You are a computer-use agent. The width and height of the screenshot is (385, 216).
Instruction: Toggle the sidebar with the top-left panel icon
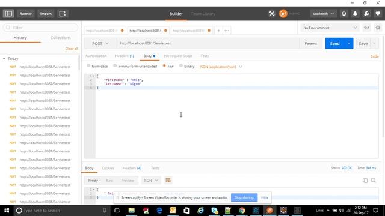point(8,13)
